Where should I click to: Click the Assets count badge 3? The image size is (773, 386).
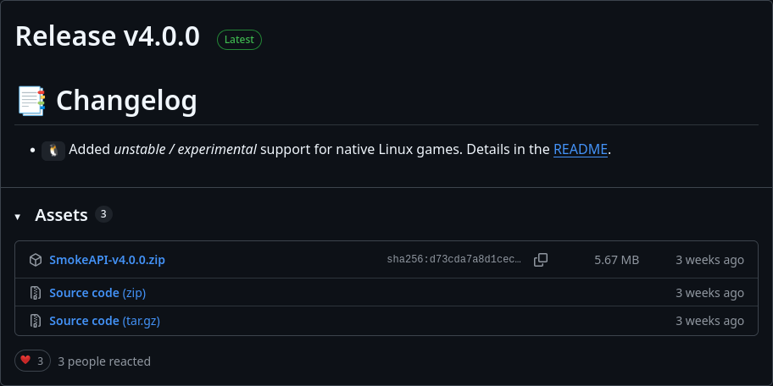coord(103,214)
